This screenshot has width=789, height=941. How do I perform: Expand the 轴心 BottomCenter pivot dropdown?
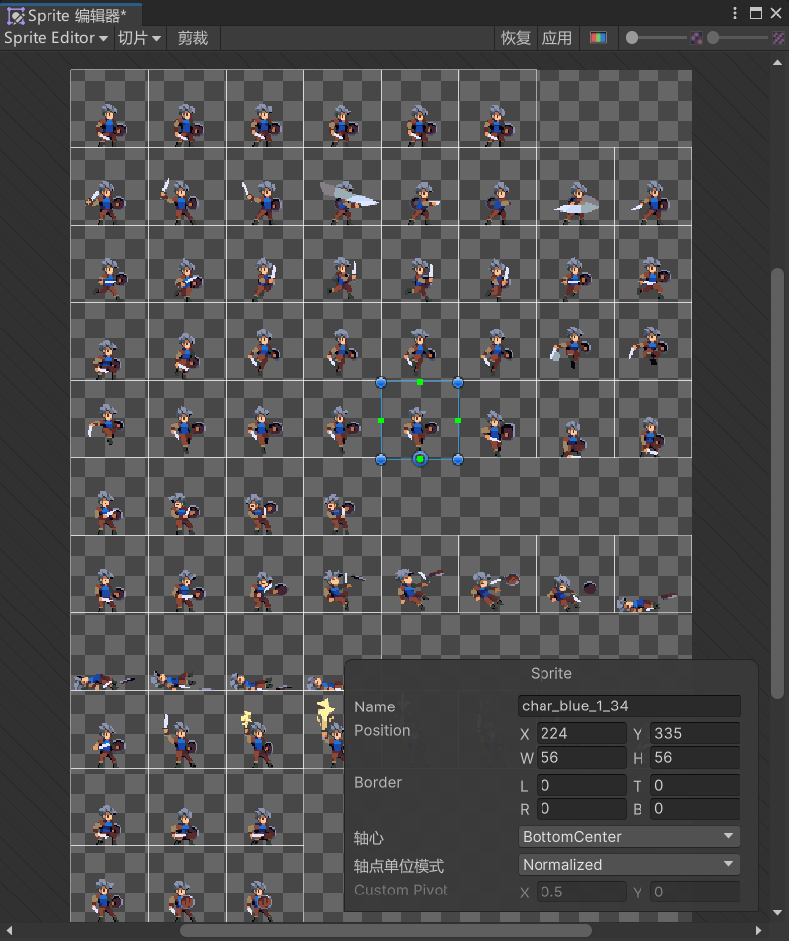(629, 837)
